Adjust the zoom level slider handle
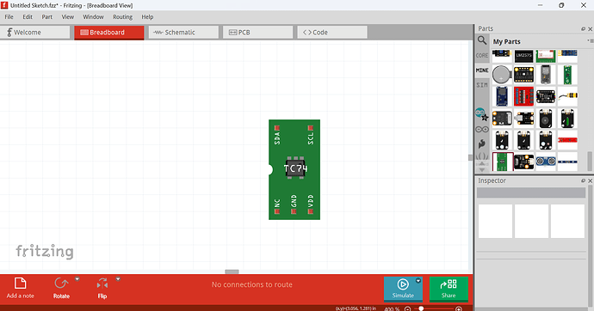Screen dimensions: 594x311 (421, 308)
